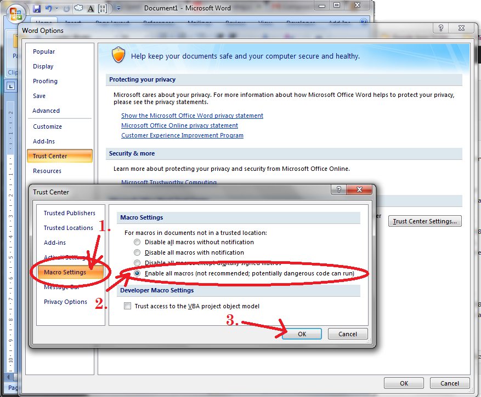Open Add-ins section in Trust Center
481x397 pixels.
pyautogui.click(x=55, y=243)
